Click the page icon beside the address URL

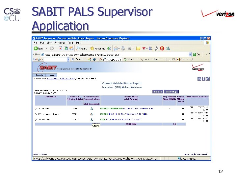tap(42, 54)
